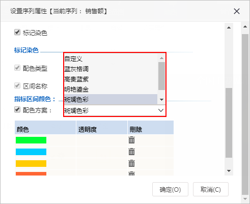Screen dimensions: 250x204
Task: Click the dropdown list scroll-up arrow
Action: pos(161,58)
